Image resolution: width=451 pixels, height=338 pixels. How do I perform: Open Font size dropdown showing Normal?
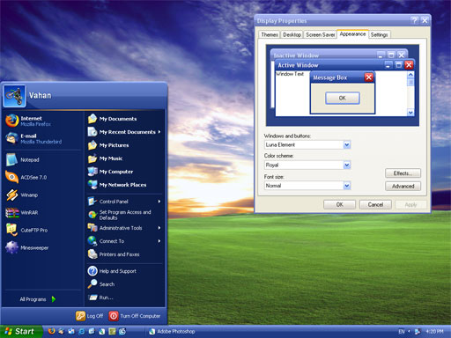point(347,186)
